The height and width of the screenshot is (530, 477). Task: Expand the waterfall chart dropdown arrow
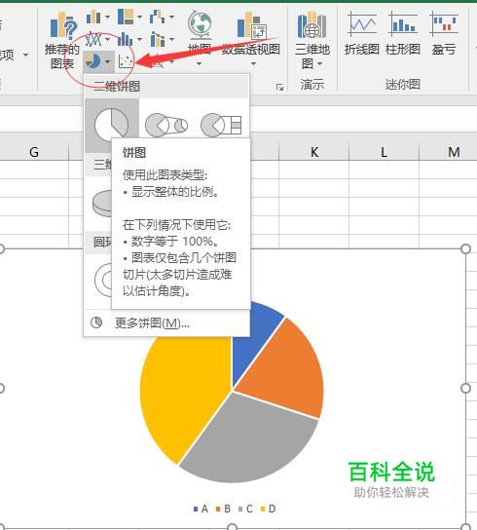(x=172, y=17)
